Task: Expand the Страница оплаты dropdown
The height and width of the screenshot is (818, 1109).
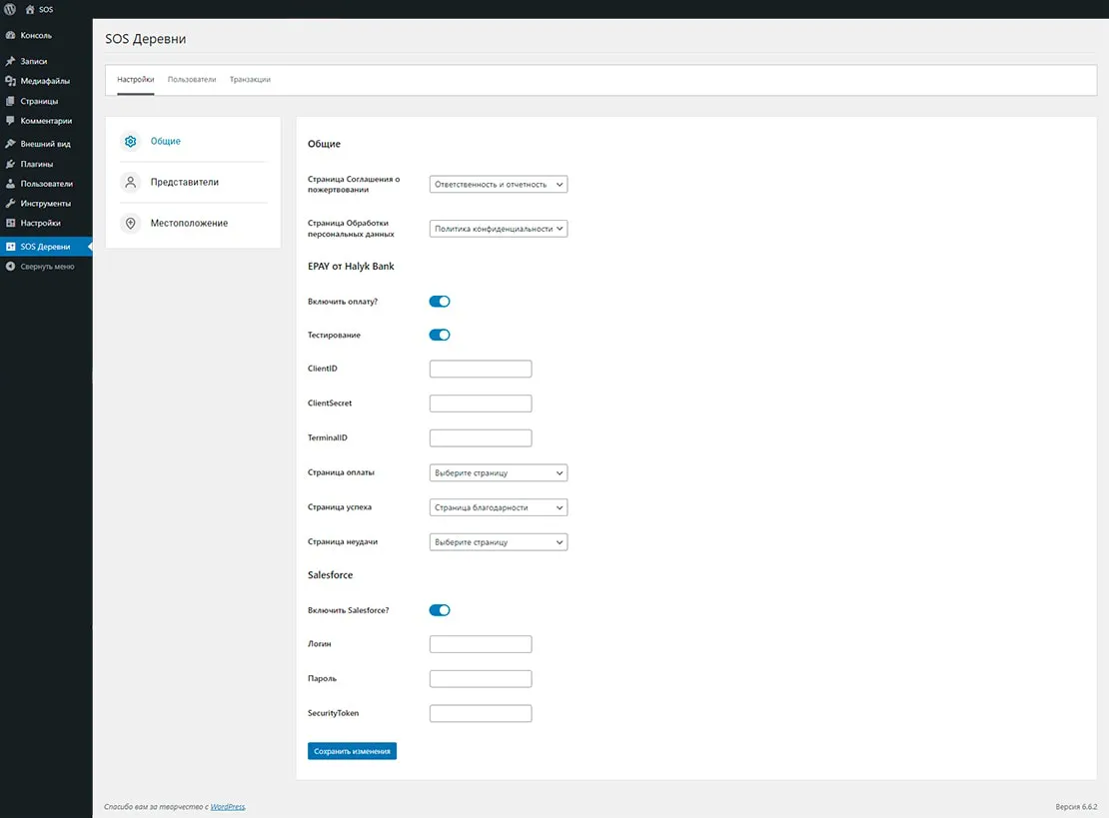Action: pyautogui.click(x=498, y=473)
